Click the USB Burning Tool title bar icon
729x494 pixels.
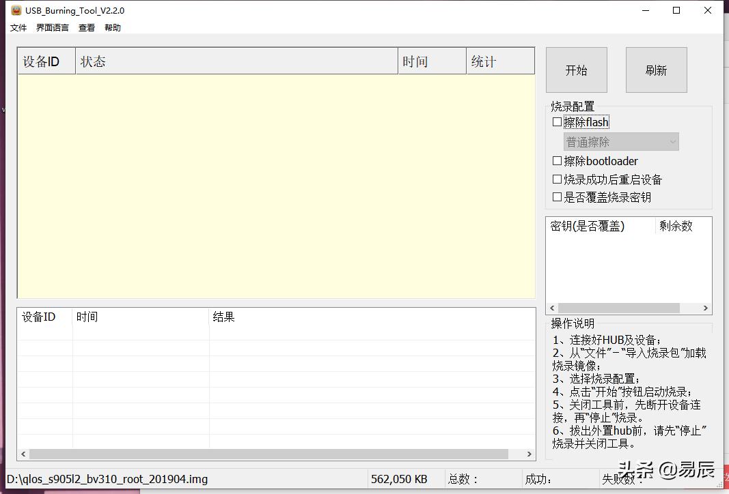coord(15,10)
